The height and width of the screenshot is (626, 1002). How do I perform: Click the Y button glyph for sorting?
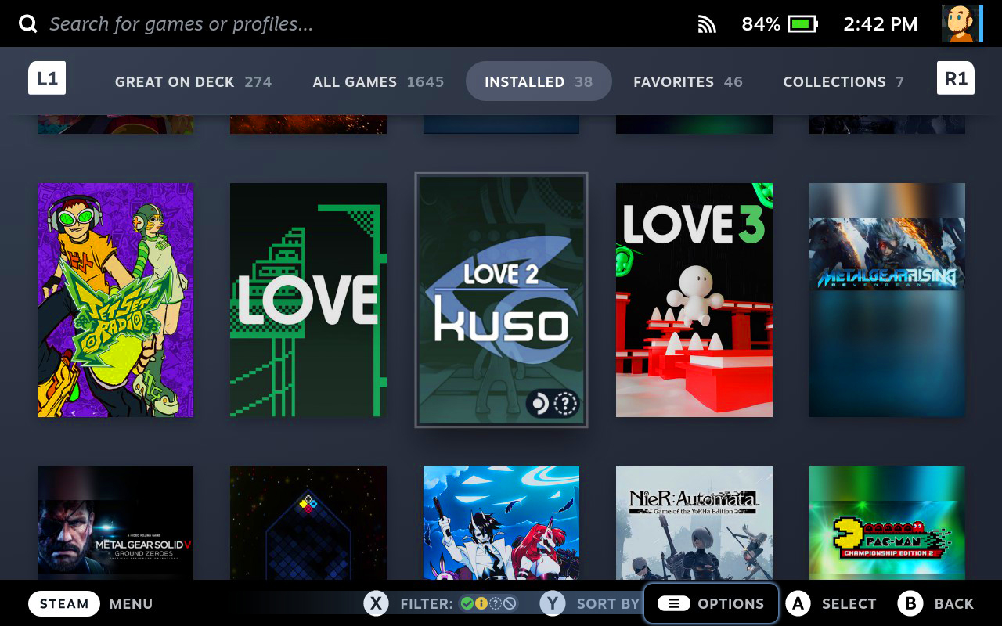tap(553, 603)
